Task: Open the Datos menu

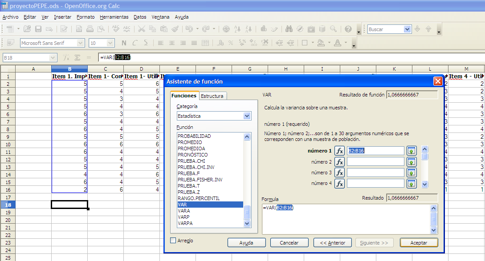Action: [140, 17]
